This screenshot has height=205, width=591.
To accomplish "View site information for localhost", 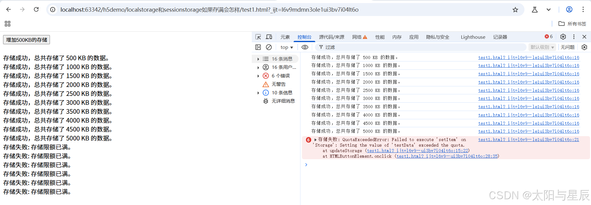I will pos(53,10).
